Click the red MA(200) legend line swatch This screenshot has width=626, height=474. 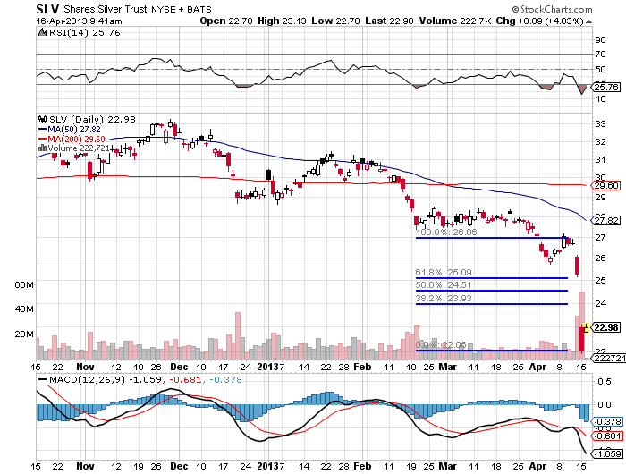[42, 139]
